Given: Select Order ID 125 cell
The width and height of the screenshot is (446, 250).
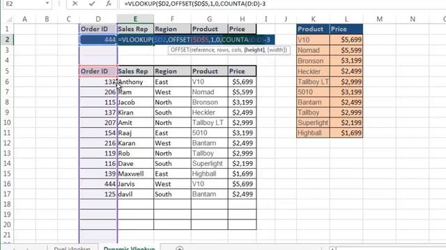Looking at the screenshot, I should (98, 194).
